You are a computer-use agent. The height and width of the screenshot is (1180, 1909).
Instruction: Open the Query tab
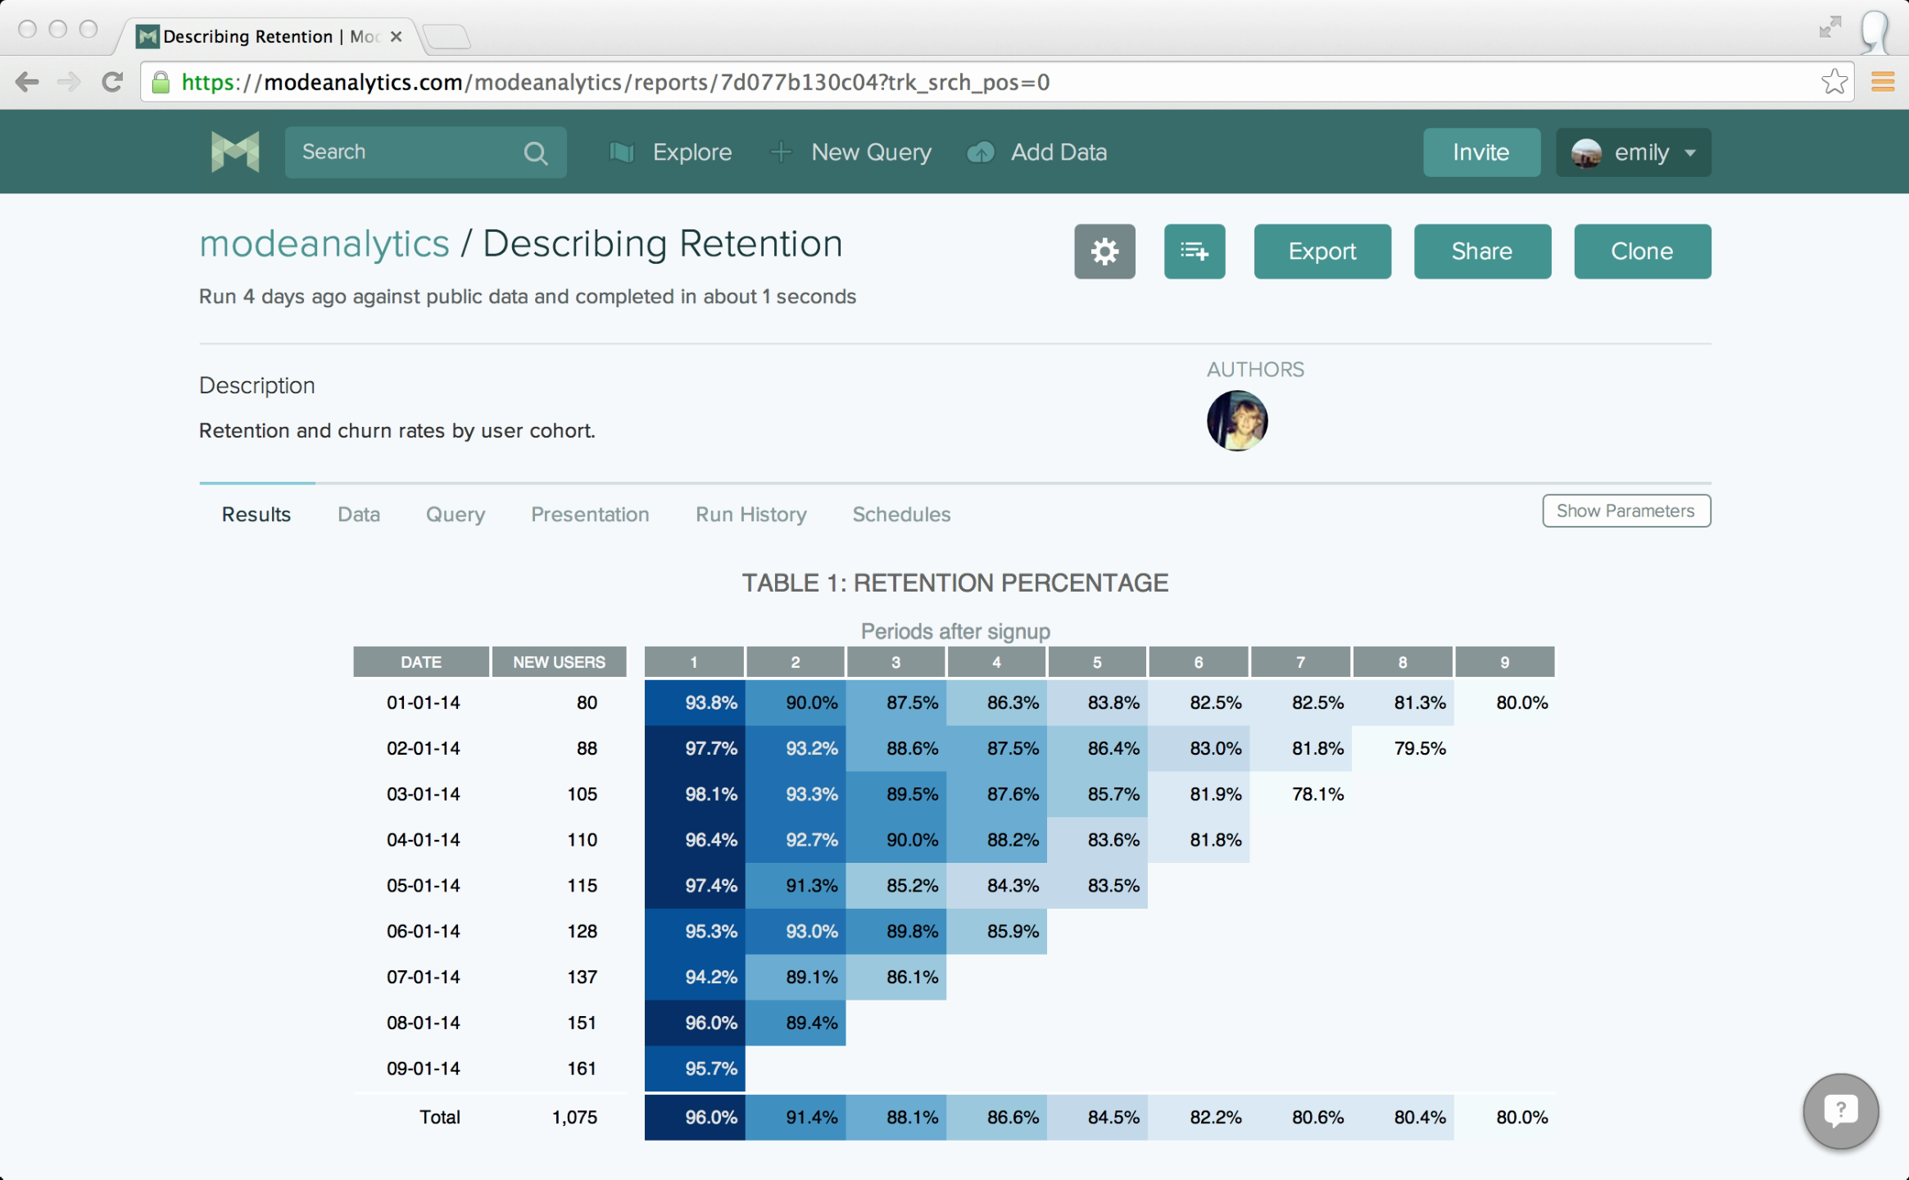[456, 515]
